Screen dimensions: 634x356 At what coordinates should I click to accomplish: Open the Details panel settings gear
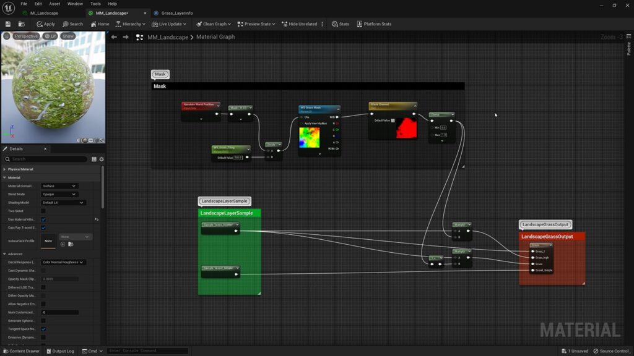[102, 159]
